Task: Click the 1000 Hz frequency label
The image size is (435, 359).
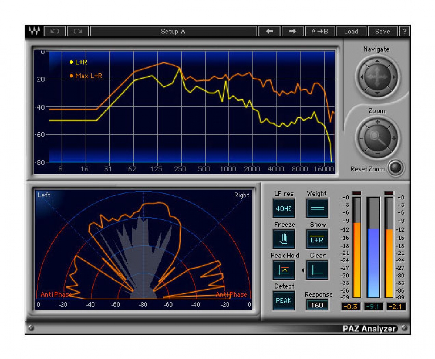Action: pyautogui.click(x=228, y=169)
